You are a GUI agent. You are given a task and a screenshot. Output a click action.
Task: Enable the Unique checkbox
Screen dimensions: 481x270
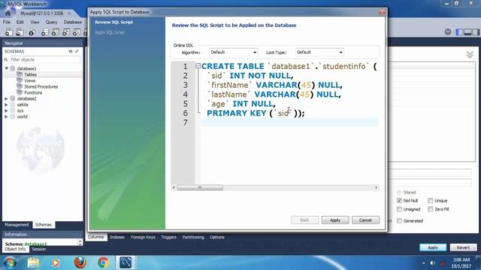[x=431, y=200]
